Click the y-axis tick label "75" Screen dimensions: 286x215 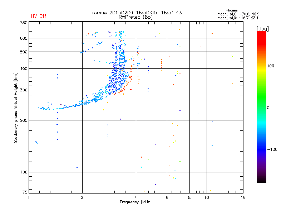point(25,192)
